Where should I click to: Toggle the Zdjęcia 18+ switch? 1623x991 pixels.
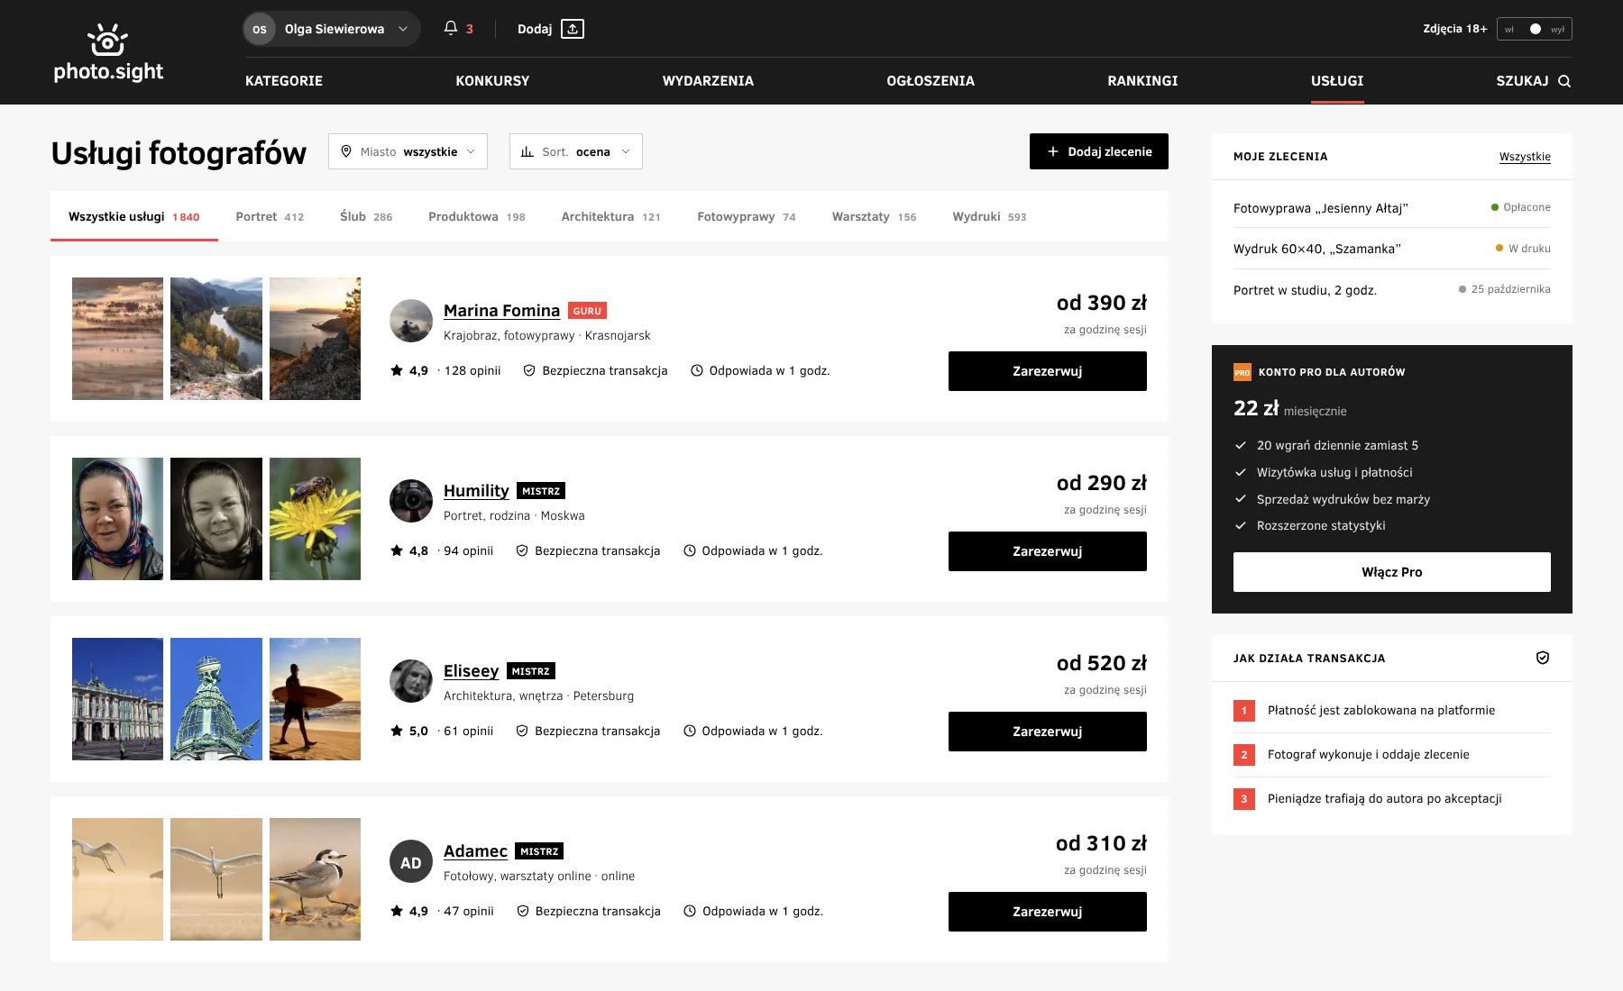(x=1535, y=29)
